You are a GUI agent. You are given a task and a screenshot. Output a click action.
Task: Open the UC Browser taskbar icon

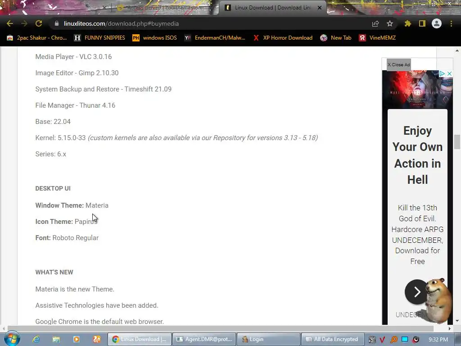pos(97,339)
